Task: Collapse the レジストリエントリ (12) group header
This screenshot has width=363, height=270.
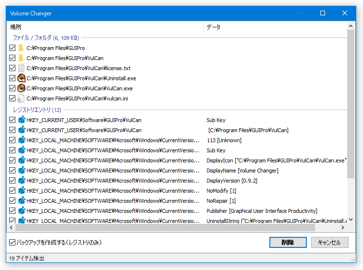Action: pyautogui.click(x=37, y=110)
